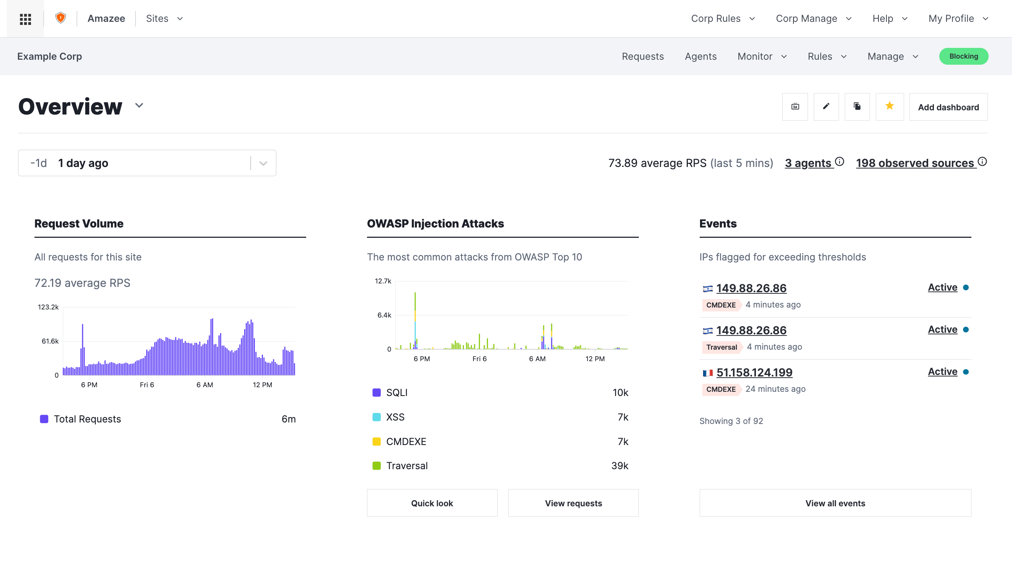
Task: Toggle Traversal series in OWASP legend
Action: tap(406, 465)
